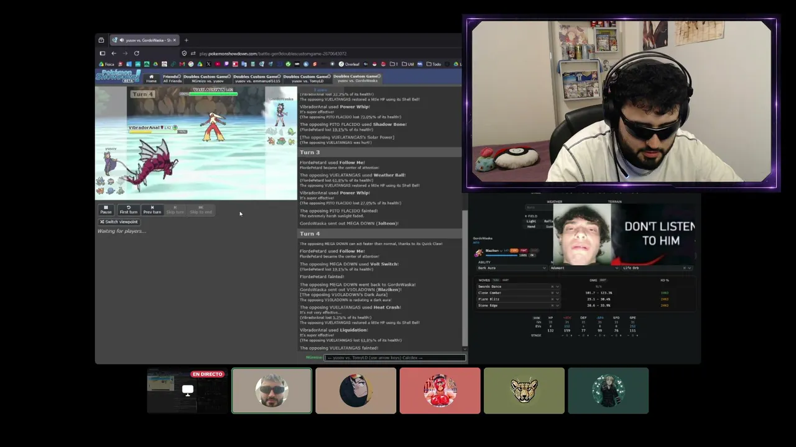Click the GordoWaska trainer avatar
The width and height of the screenshot is (796, 447).
[280, 114]
